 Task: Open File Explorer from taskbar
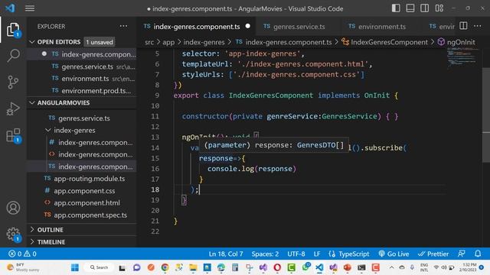(x=193, y=267)
